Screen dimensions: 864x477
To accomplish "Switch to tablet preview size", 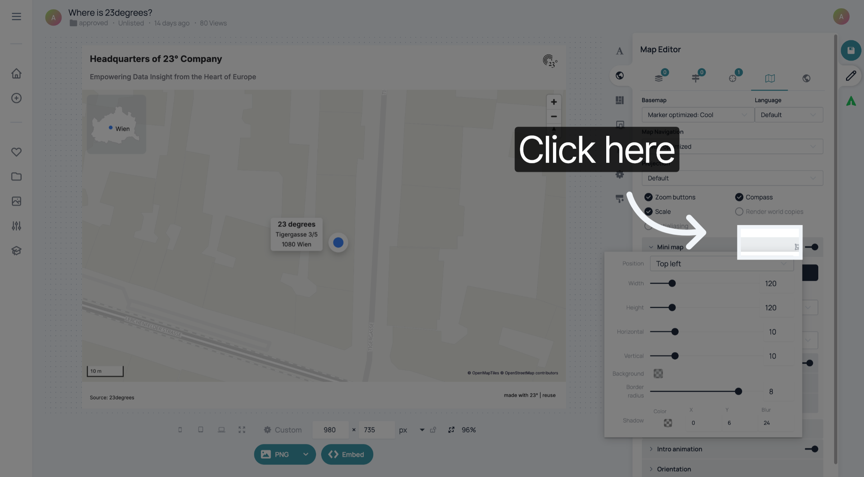I will click(x=201, y=430).
